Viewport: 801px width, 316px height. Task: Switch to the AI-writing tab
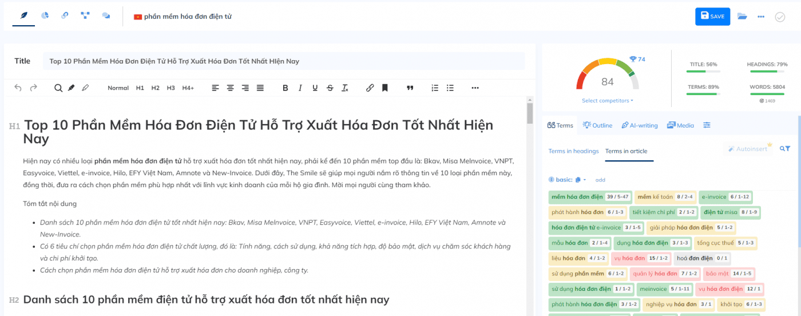640,125
